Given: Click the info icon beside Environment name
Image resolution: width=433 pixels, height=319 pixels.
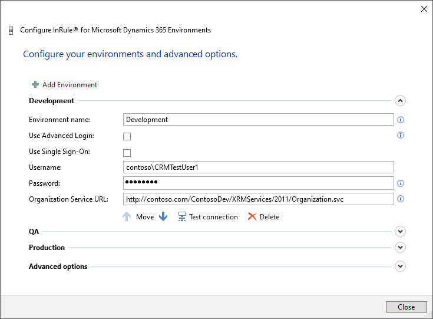Looking at the screenshot, I should pyautogui.click(x=401, y=120).
